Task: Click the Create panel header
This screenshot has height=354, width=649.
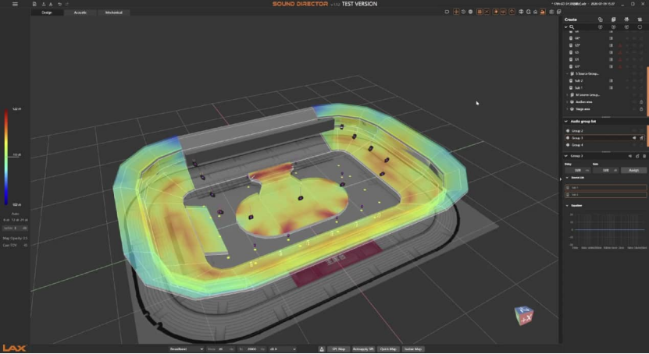Action: point(571,19)
